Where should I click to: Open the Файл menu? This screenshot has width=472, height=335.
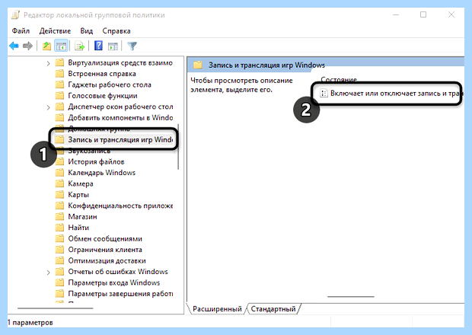coord(21,30)
